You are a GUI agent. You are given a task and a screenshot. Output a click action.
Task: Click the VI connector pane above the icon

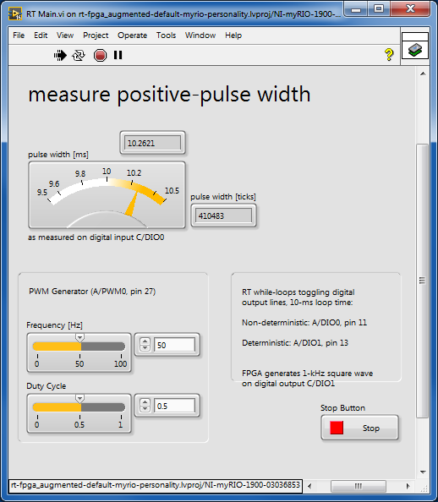click(x=415, y=36)
